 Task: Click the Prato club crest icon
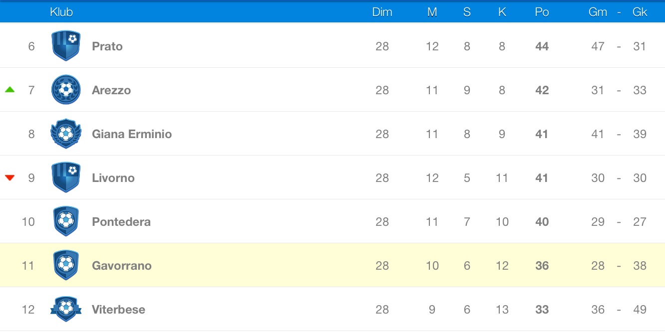pyautogui.click(x=66, y=46)
